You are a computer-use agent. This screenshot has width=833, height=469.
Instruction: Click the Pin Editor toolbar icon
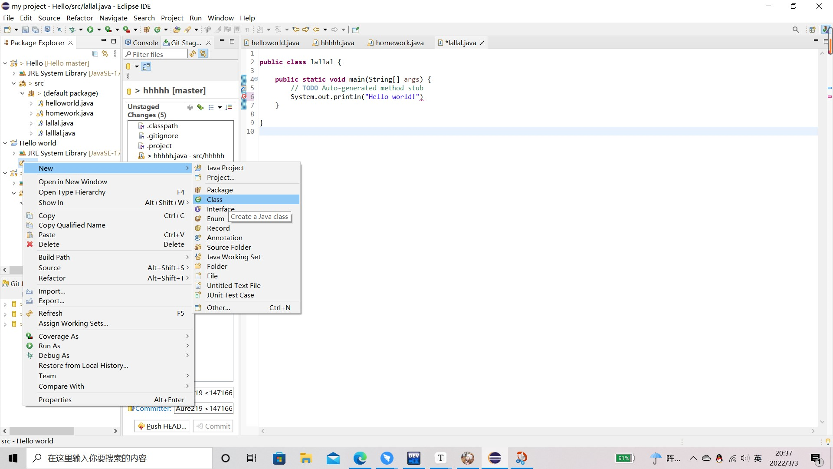pyautogui.click(x=356, y=30)
